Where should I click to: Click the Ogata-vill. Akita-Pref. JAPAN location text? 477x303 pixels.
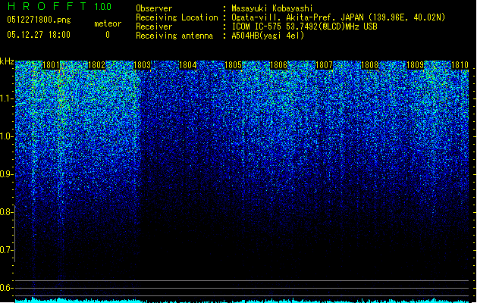338,17
